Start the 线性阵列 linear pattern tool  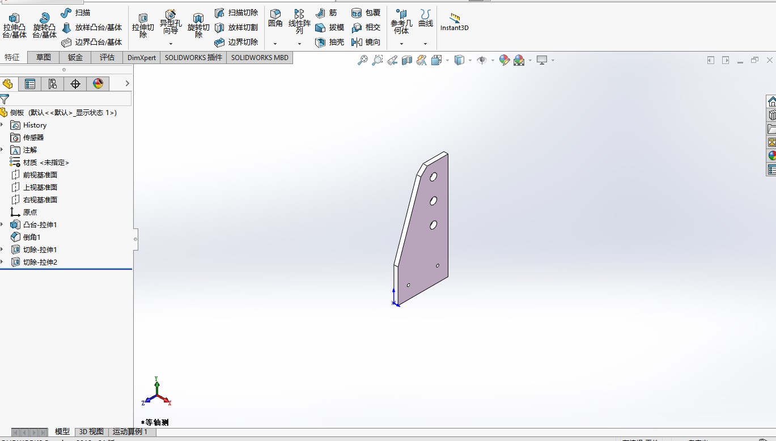(299, 22)
